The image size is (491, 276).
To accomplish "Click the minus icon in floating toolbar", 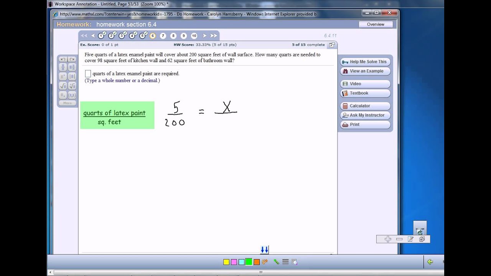I will [x=399, y=239].
